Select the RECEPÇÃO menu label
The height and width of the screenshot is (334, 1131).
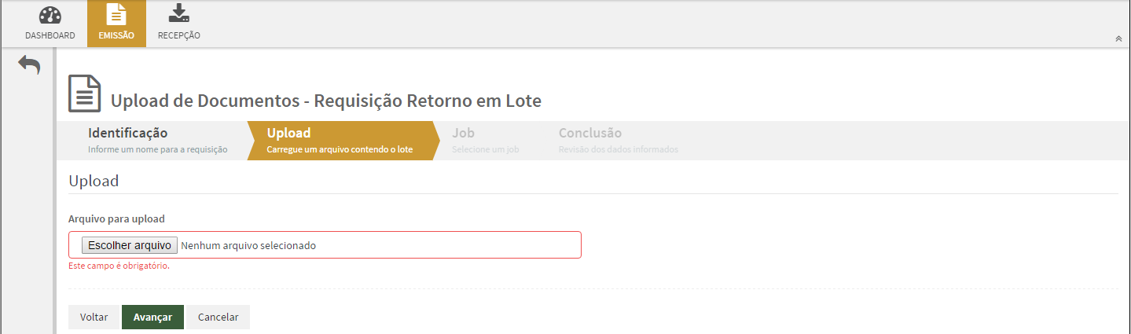(x=179, y=35)
